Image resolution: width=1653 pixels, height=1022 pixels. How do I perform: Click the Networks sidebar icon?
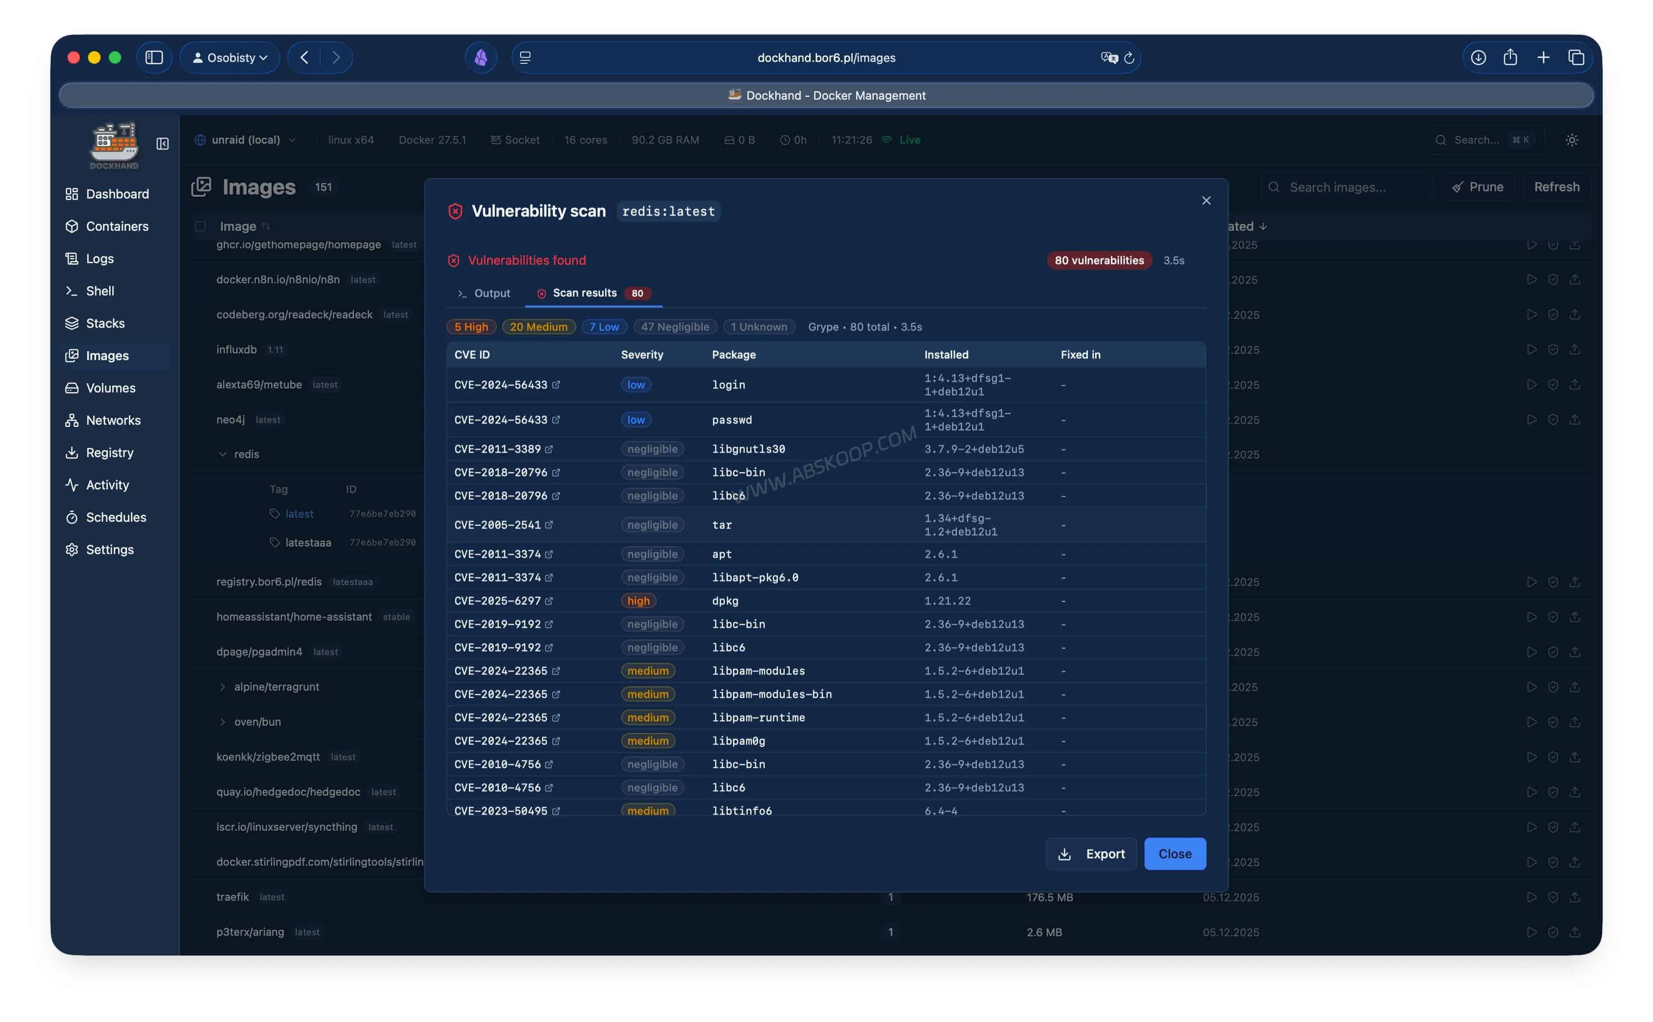tap(72, 420)
